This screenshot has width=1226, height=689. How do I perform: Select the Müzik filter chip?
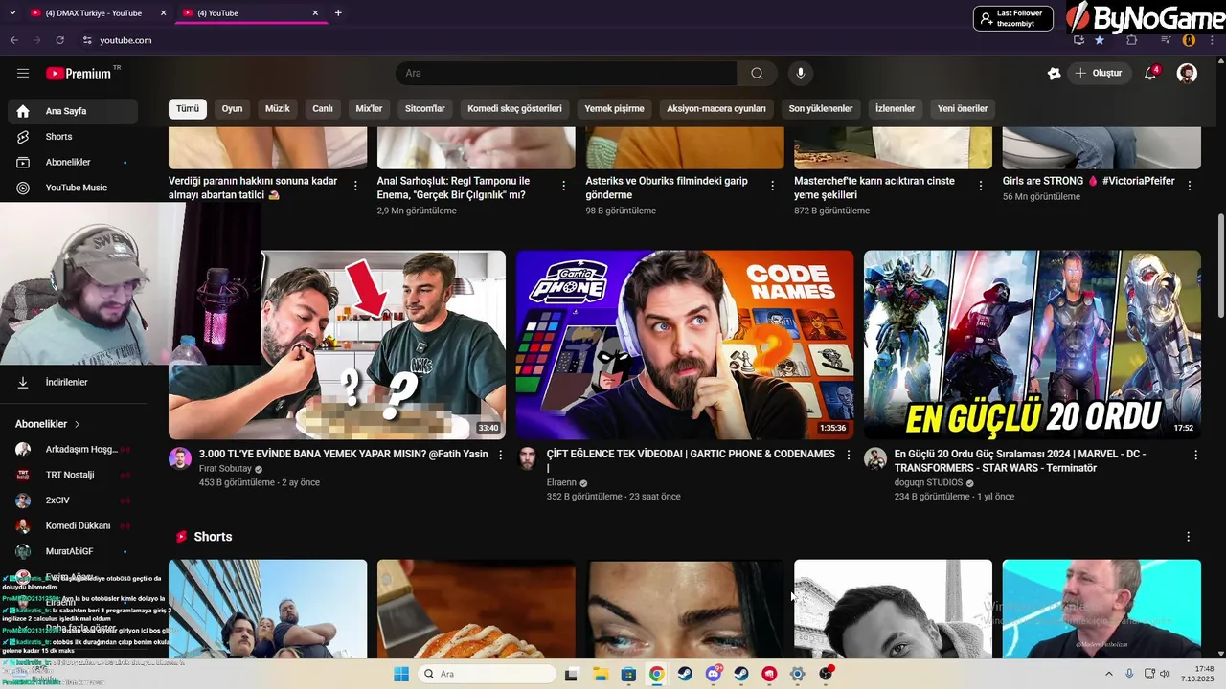(277, 109)
